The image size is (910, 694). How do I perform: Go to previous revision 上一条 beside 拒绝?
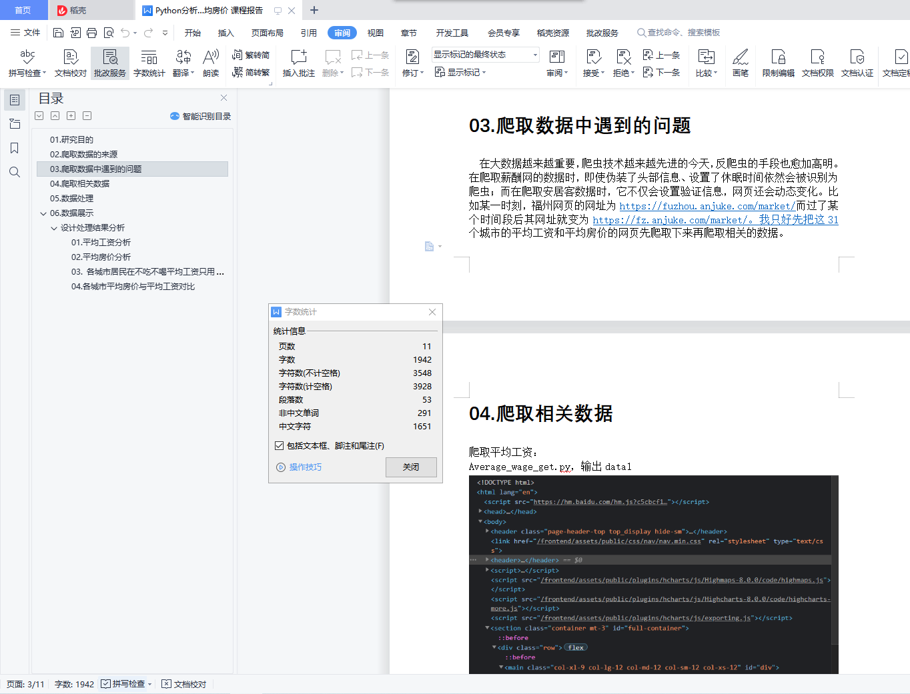pos(662,55)
